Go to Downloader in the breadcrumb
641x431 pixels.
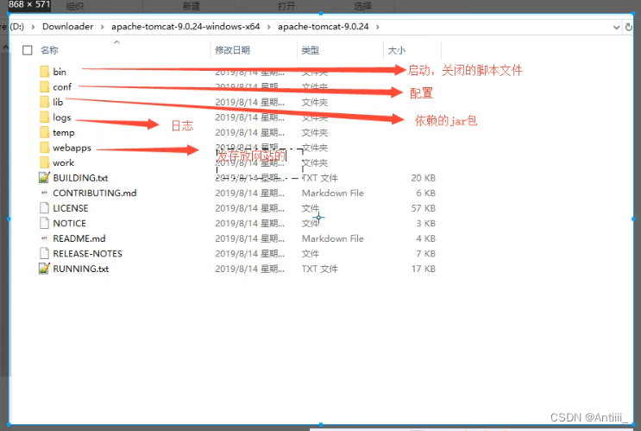tap(68, 27)
